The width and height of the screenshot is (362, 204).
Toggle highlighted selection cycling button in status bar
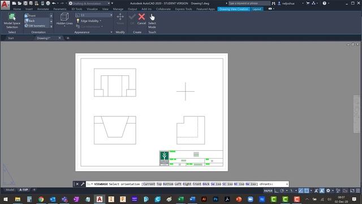[x=307, y=190]
